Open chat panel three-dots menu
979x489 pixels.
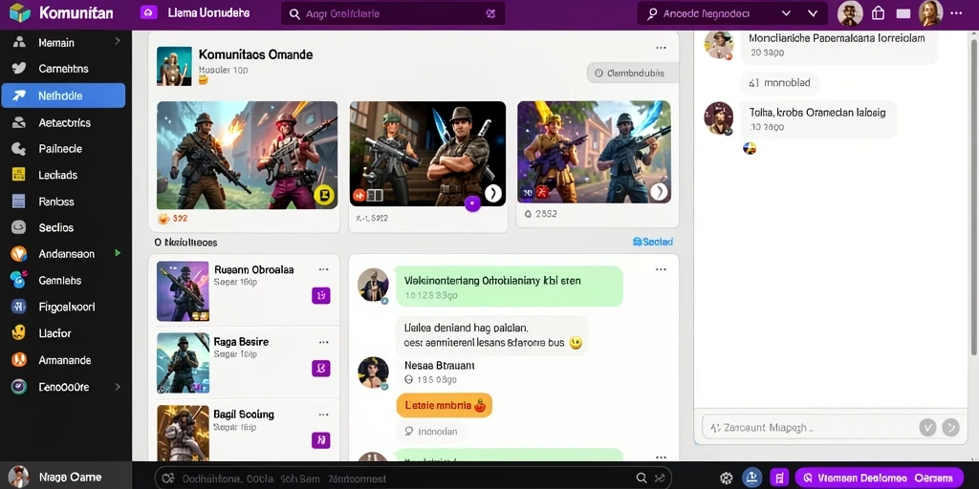(661, 269)
